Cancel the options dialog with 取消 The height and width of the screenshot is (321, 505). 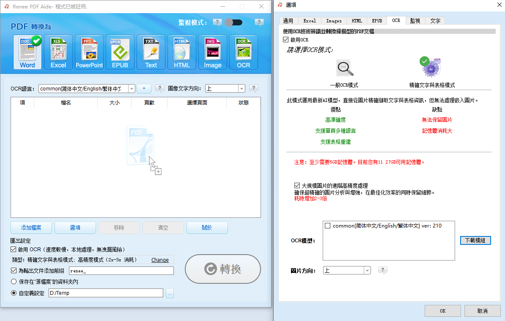pyautogui.click(x=482, y=311)
